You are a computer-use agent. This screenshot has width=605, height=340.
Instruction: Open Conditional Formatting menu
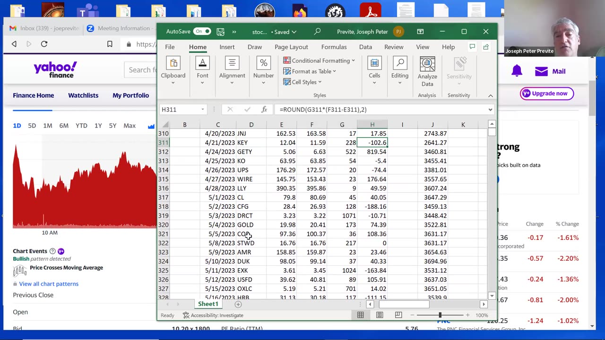point(319,60)
